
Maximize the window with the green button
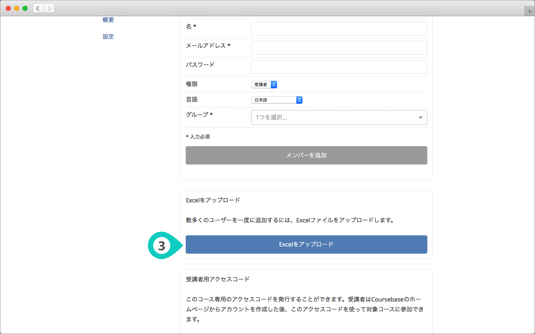coord(25,8)
